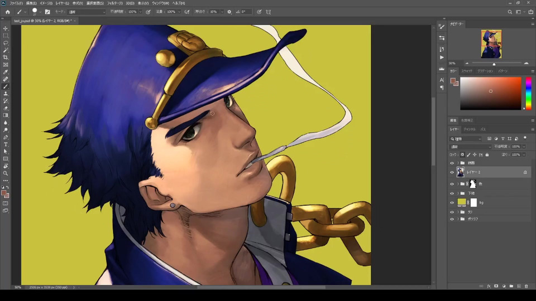Open the ウィンドウ(W) menu
Viewport: 536px width, 301px height.
pyautogui.click(x=160, y=3)
